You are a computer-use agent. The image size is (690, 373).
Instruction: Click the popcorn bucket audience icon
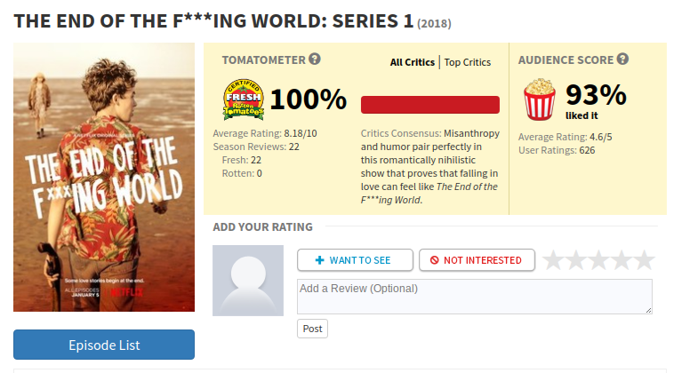click(539, 99)
